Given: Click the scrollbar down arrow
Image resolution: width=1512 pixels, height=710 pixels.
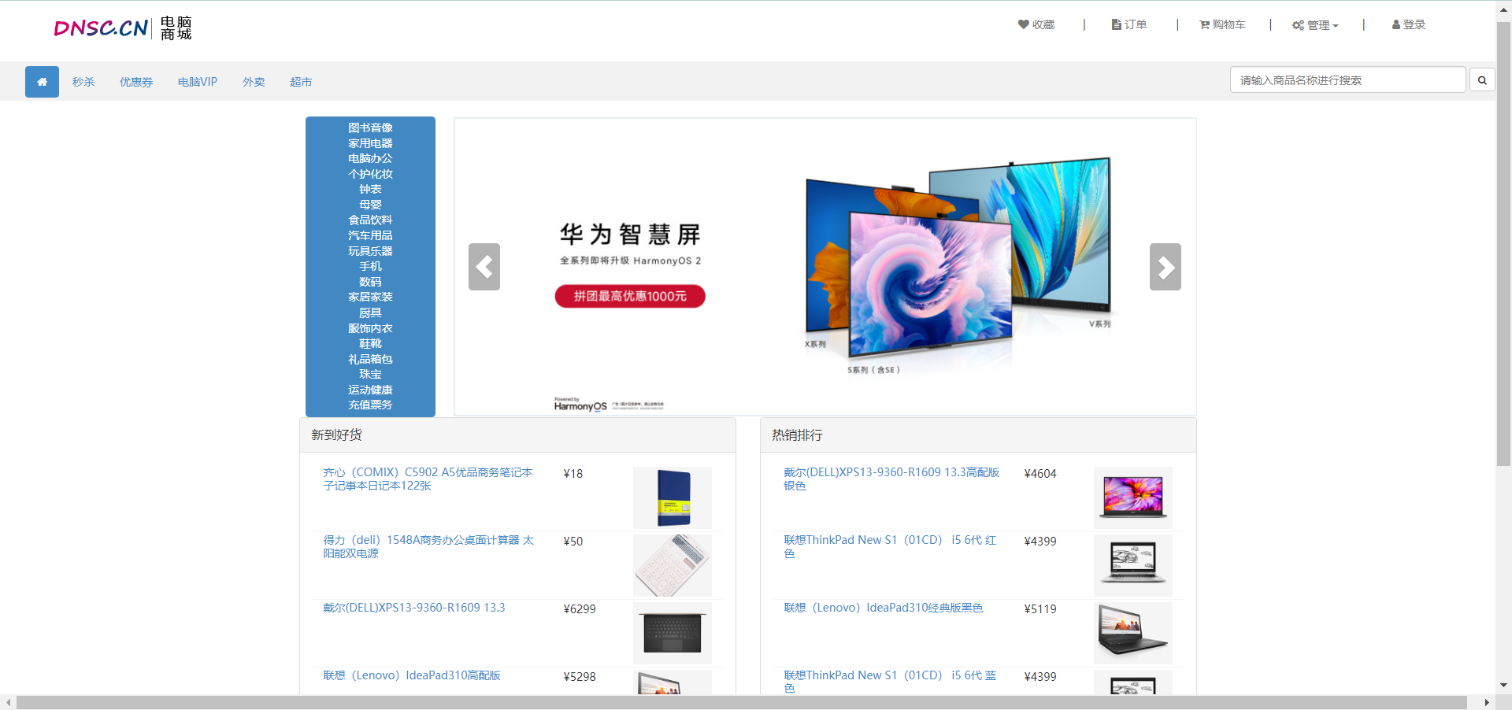Looking at the screenshot, I should [x=1504, y=686].
